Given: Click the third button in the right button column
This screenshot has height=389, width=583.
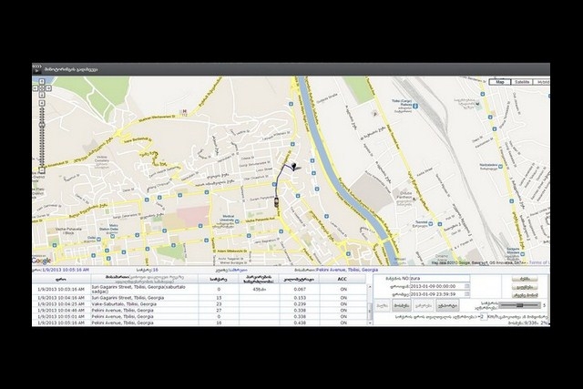Looking at the screenshot, I should click(525, 295).
